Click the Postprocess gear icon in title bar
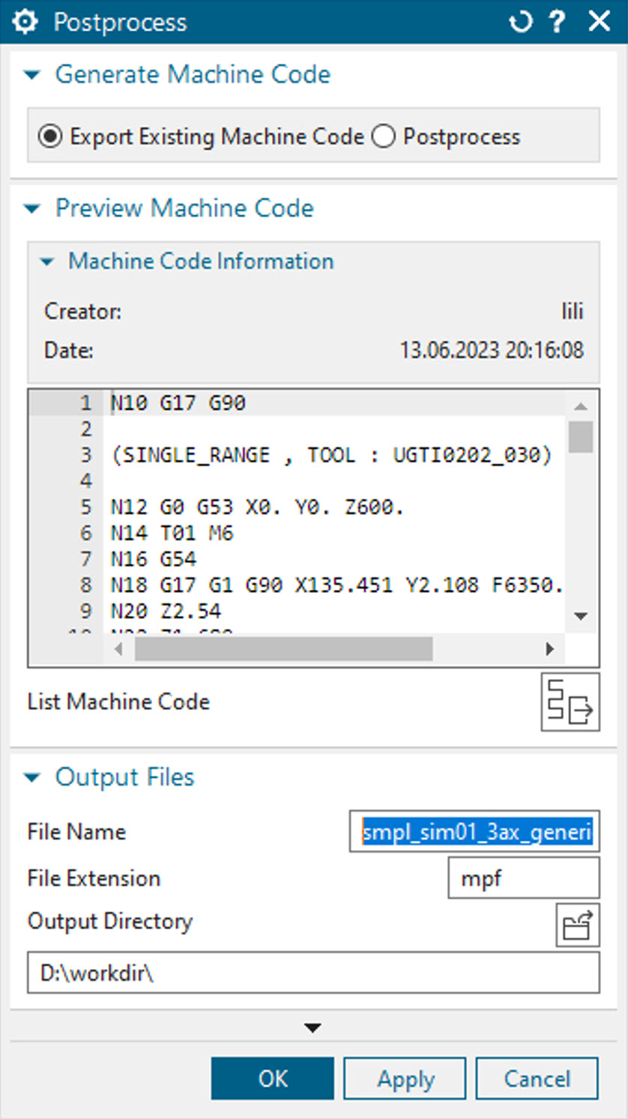The height and width of the screenshot is (1119, 628). click(x=25, y=21)
